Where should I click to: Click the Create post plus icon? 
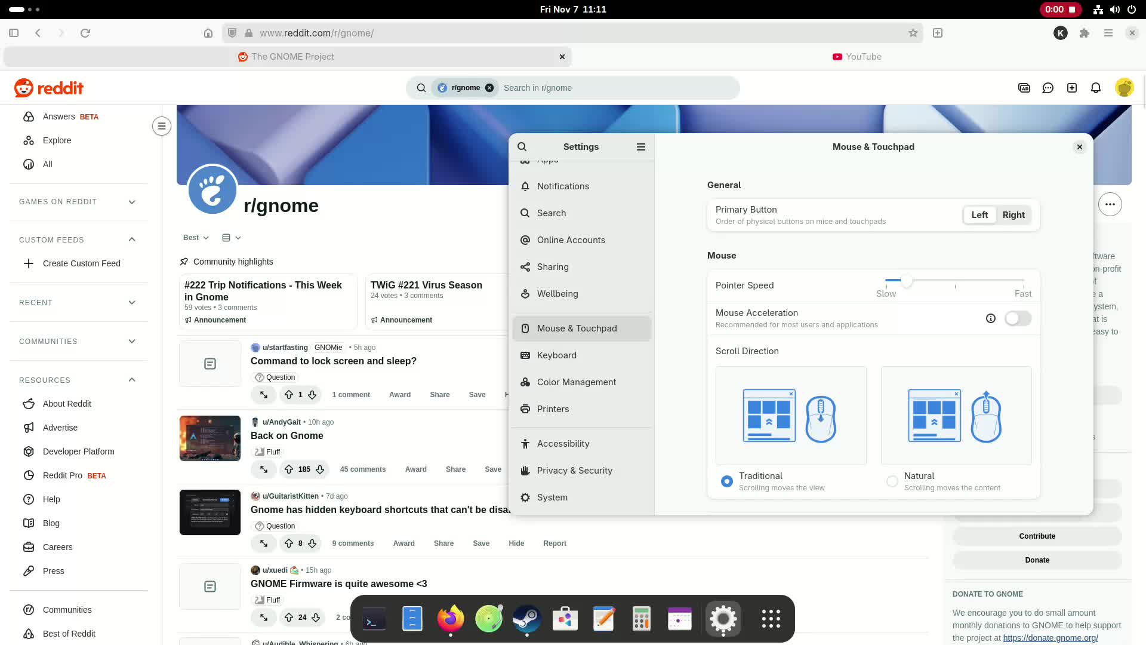1072,88
